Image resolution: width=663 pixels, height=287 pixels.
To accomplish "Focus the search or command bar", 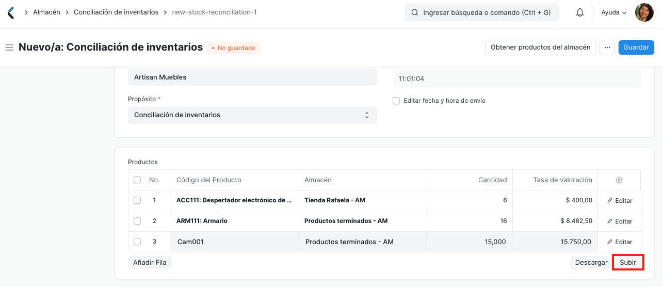I will [x=482, y=12].
